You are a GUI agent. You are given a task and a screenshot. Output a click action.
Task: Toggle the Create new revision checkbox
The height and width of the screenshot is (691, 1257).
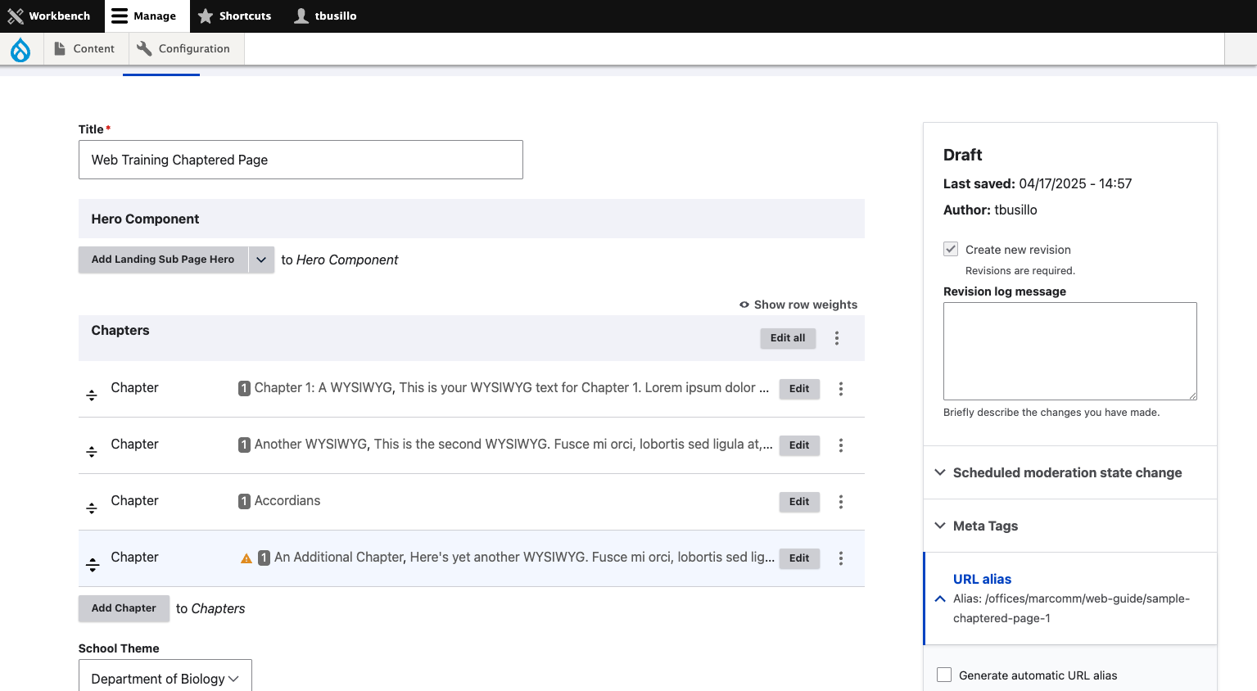point(951,249)
